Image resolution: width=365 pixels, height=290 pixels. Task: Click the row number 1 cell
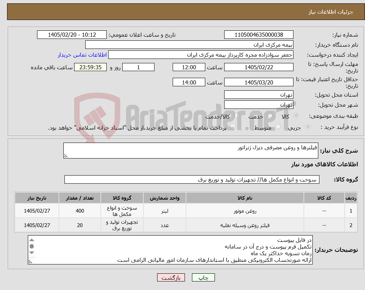[x=351, y=211]
